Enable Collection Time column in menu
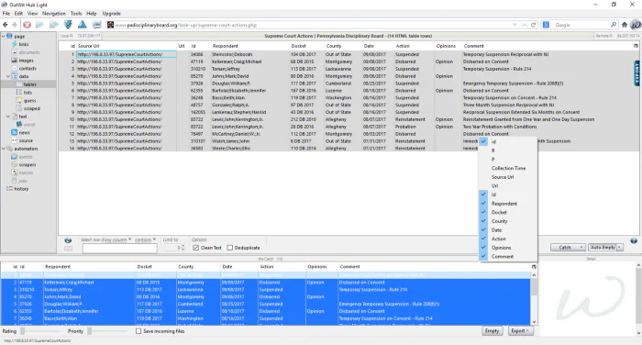 pos(508,169)
